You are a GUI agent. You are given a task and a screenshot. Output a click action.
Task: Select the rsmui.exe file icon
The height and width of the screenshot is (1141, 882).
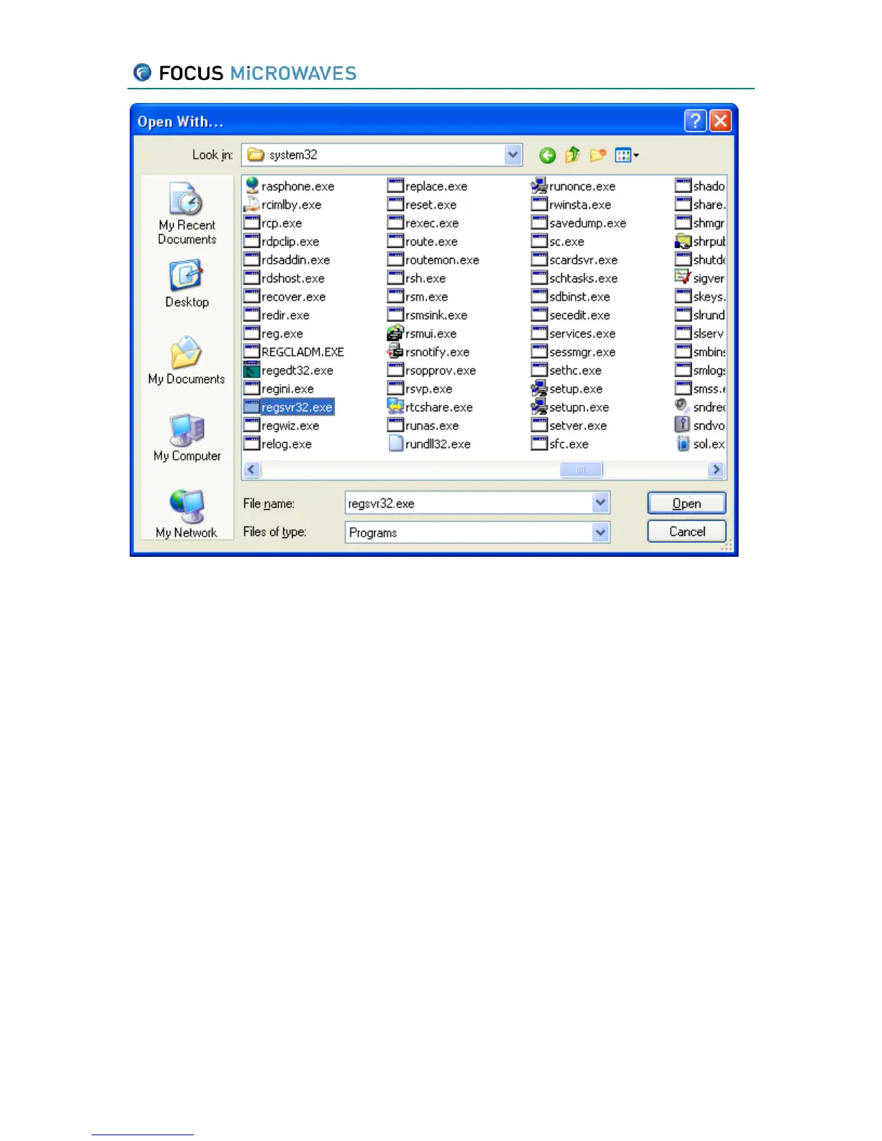click(395, 334)
